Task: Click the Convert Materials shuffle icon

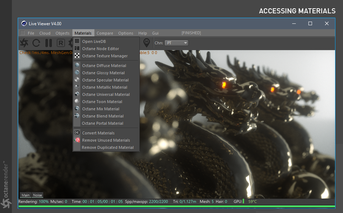Action: click(x=77, y=132)
